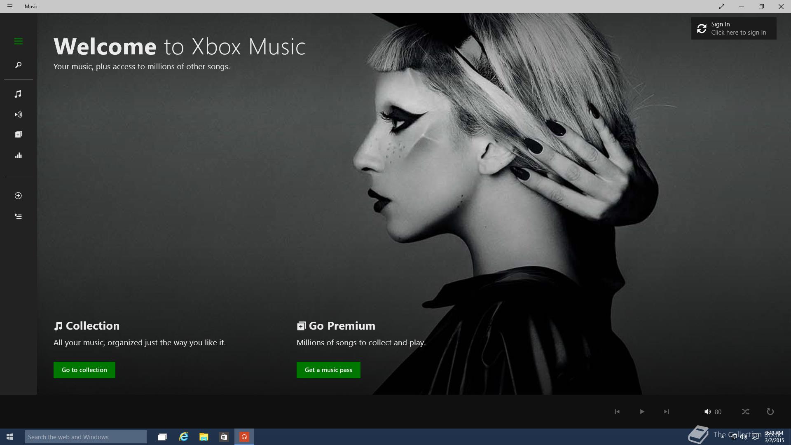
Task: Open Collection via the music note sidebar icon
Action: click(x=18, y=94)
